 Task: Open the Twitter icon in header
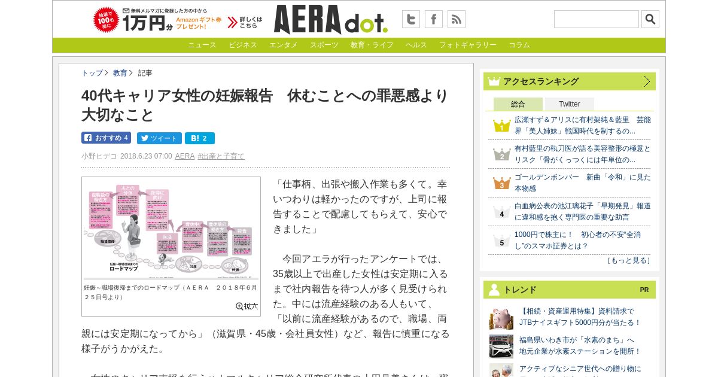pos(411,19)
